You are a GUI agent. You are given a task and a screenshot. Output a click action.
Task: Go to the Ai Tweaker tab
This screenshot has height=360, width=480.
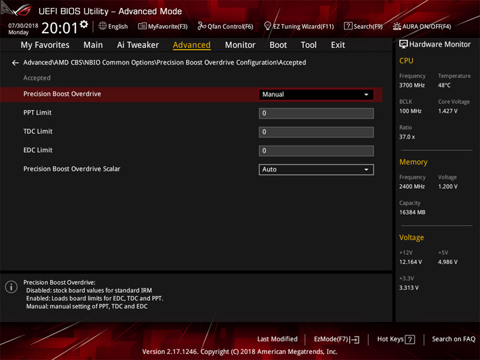coord(138,45)
